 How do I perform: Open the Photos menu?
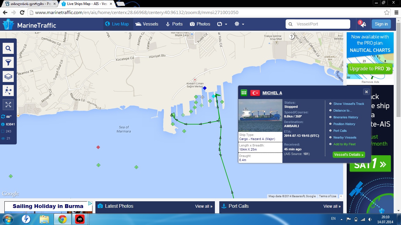200,24
